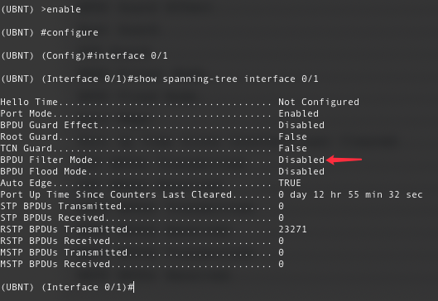Click the STP BPDUs Transmitted label
The height and width of the screenshot is (301, 438).
[x=61, y=206]
